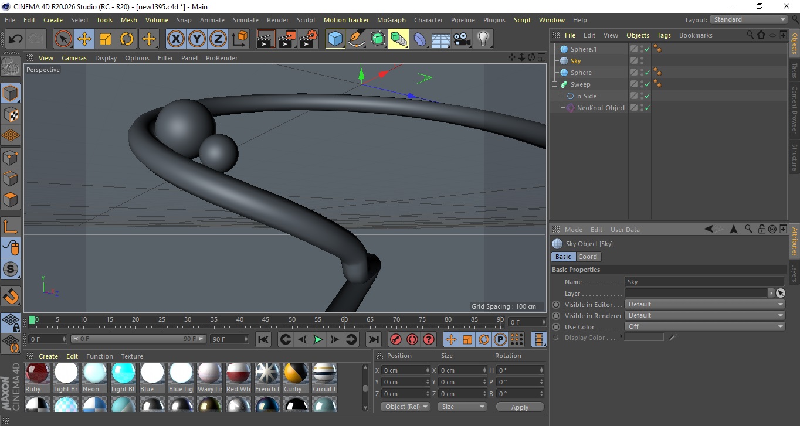The height and width of the screenshot is (426, 800).
Task: Open Object Manager Tags menu
Action: point(664,35)
